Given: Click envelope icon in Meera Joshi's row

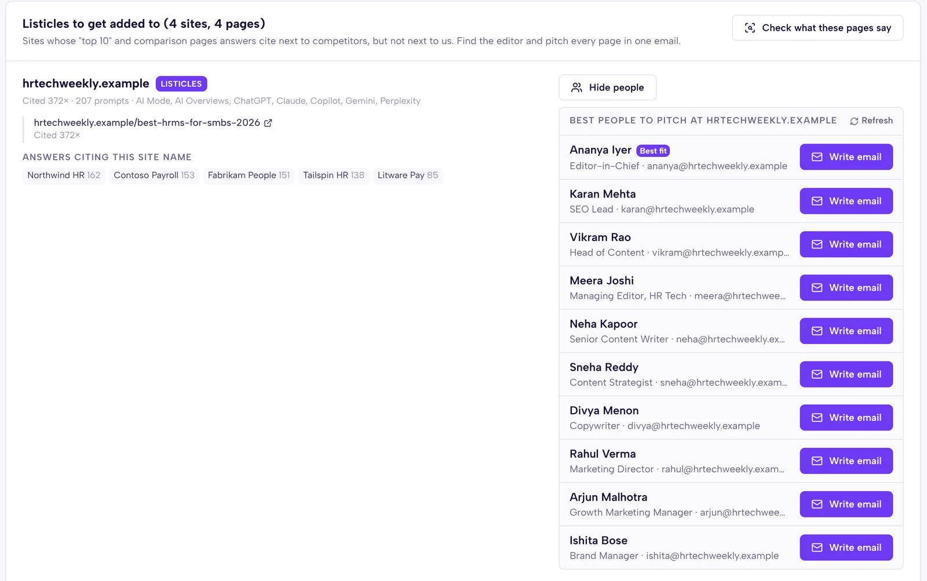Looking at the screenshot, I should (817, 288).
